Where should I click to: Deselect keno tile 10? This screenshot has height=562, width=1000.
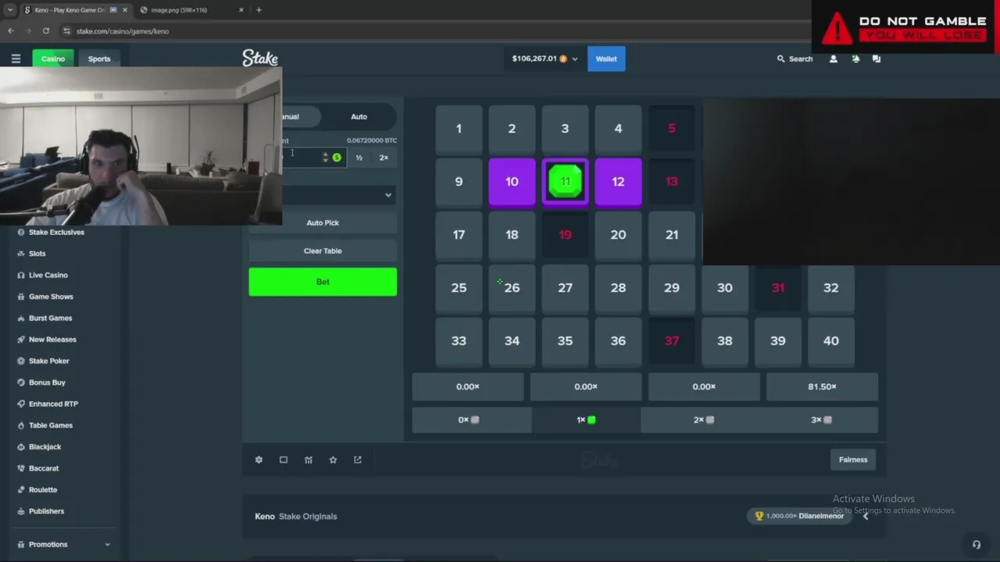(x=512, y=182)
